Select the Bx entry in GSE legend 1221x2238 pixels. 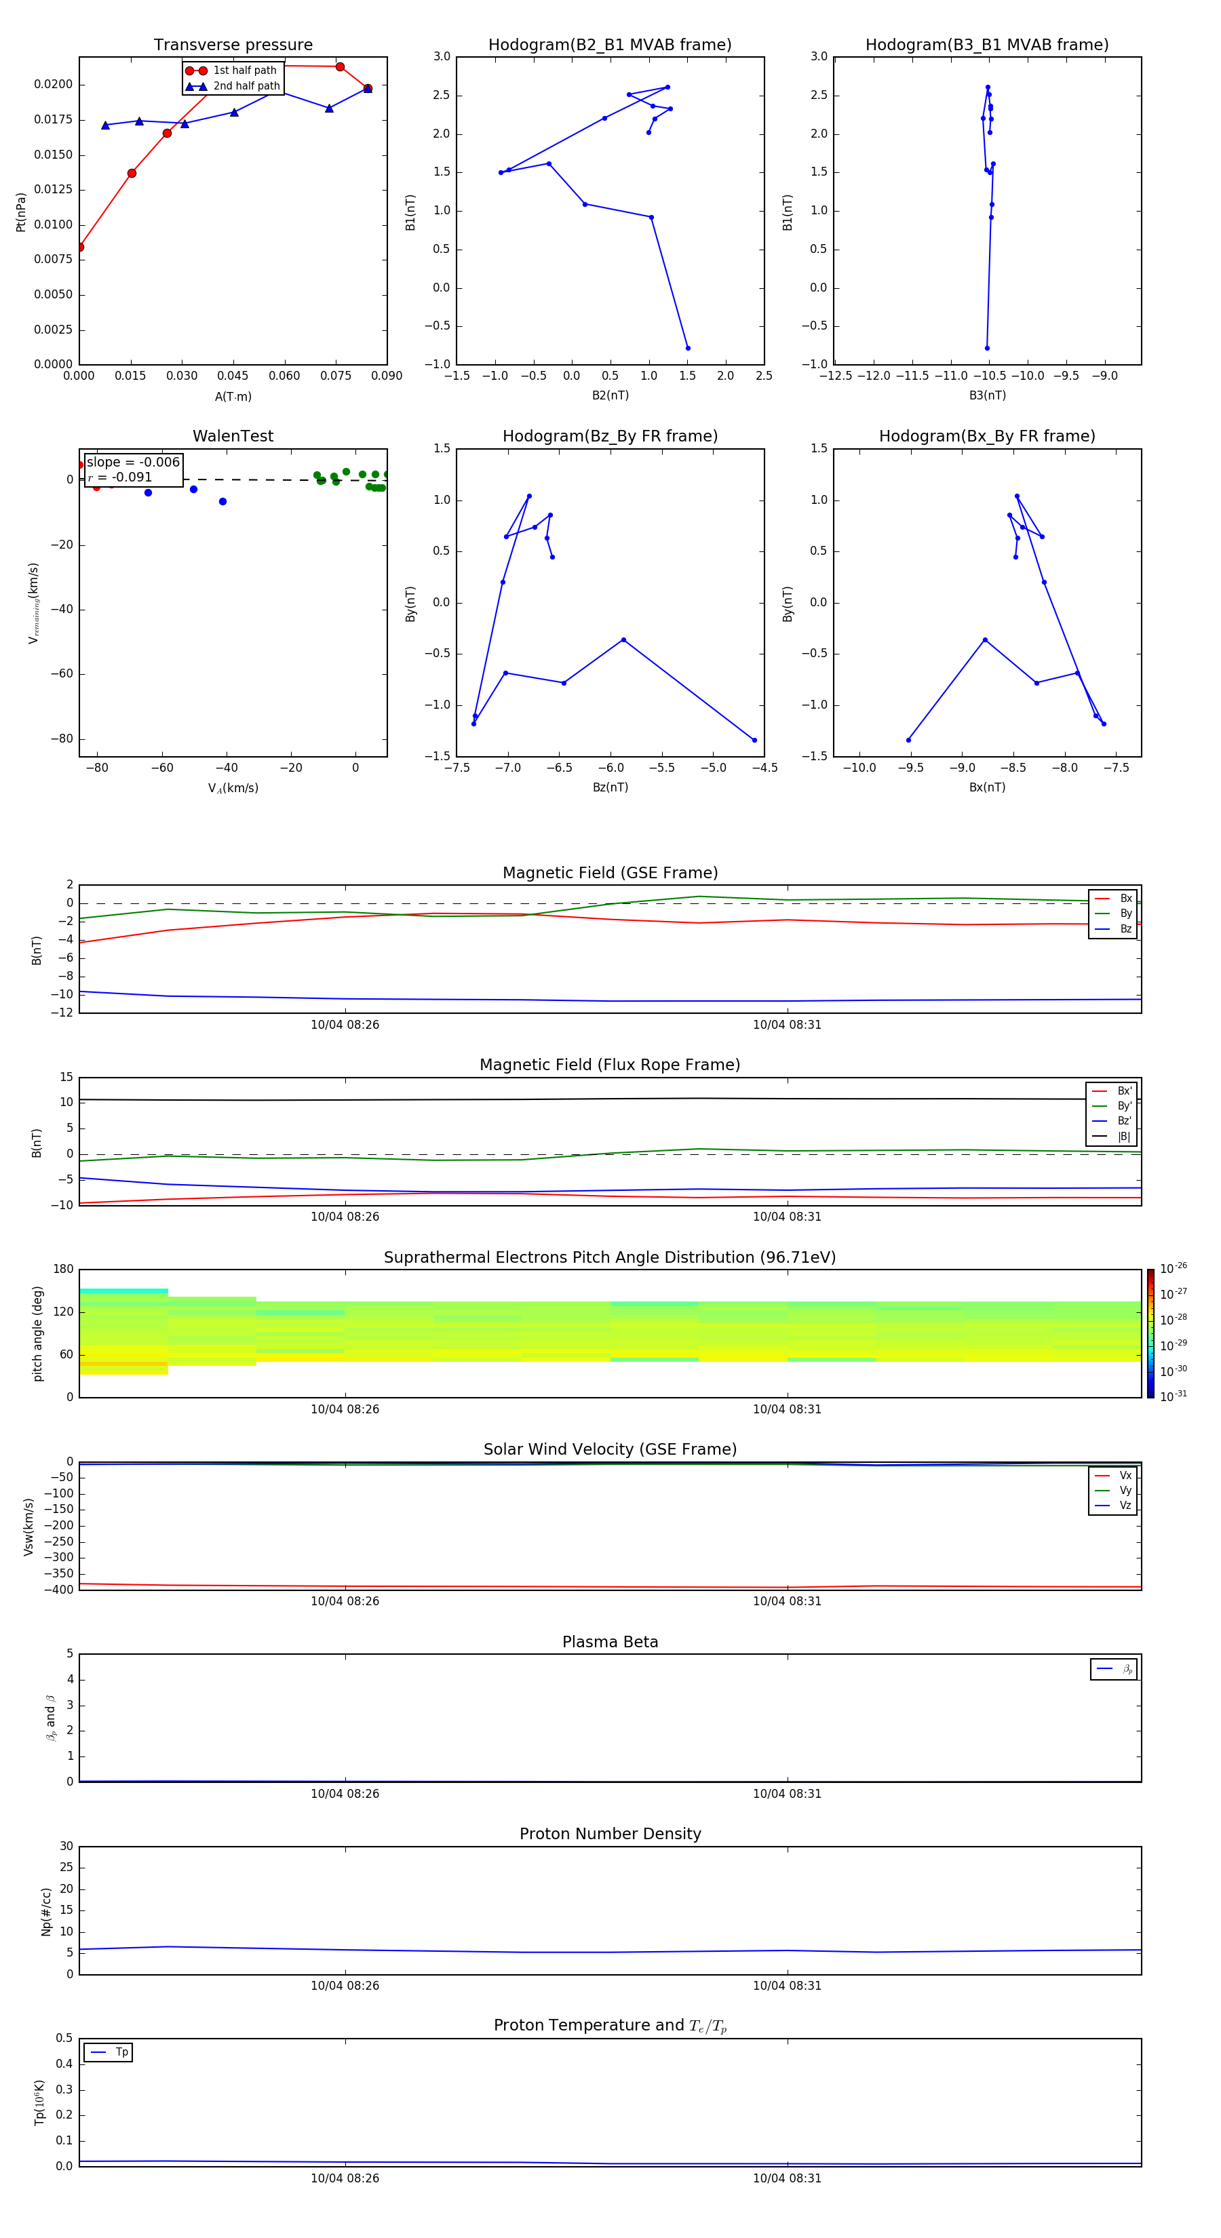[x=1113, y=899]
